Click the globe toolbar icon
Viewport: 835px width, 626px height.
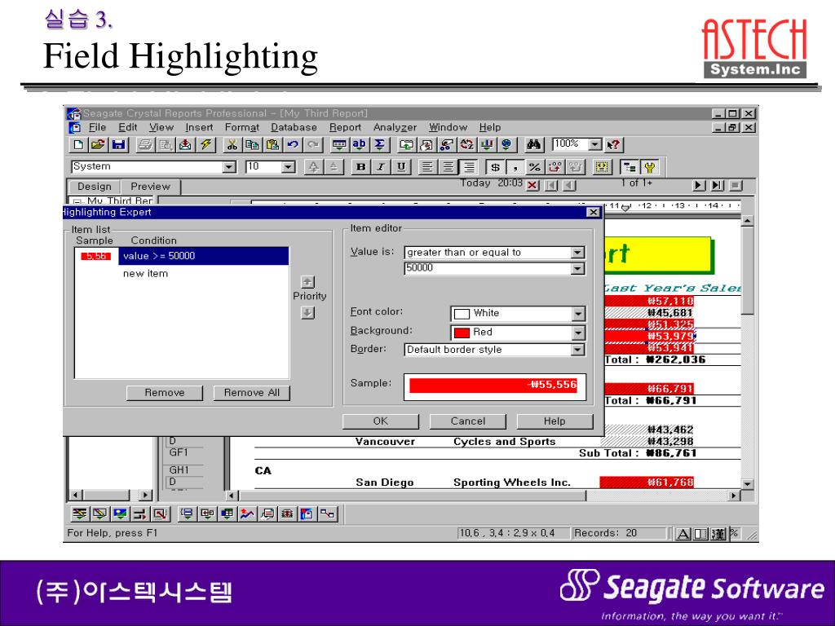[507, 145]
